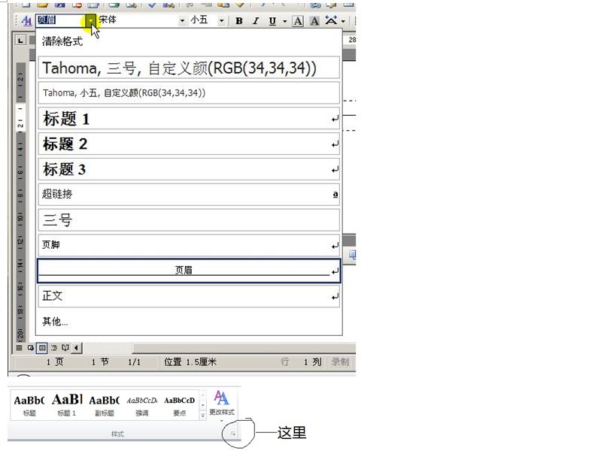Screen dimensions: 601x469
Task: Open character scaling dropdown arrow
Action: click(343, 22)
